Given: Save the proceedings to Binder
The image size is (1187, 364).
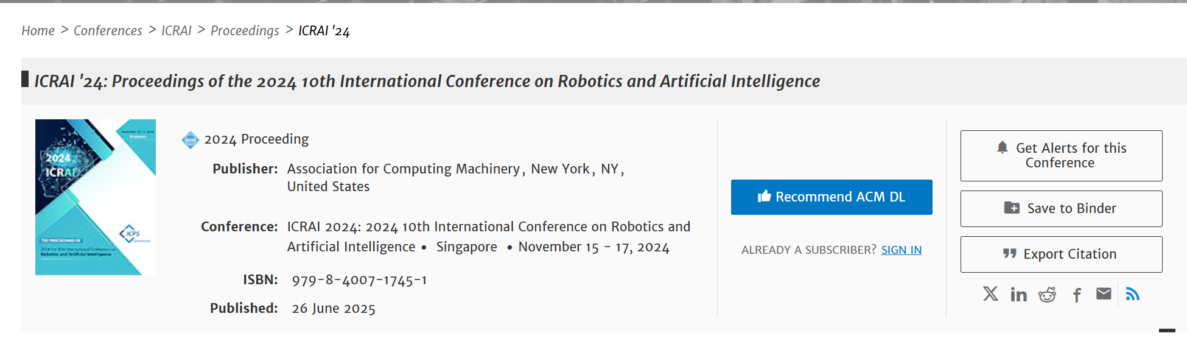Looking at the screenshot, I should 1061,209.
